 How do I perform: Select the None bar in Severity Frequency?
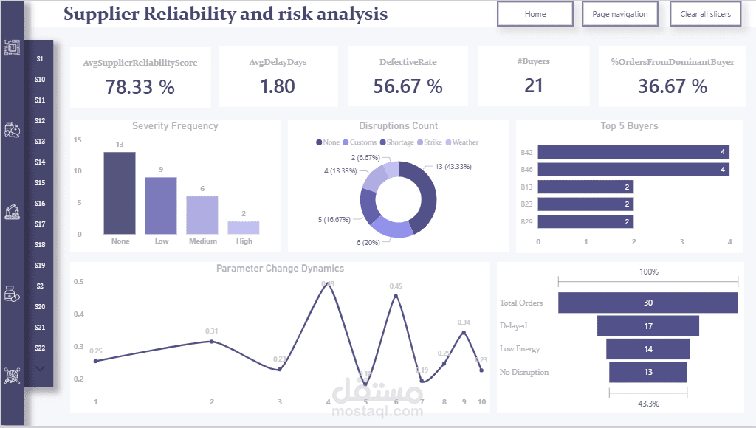(x=120, y=193)
